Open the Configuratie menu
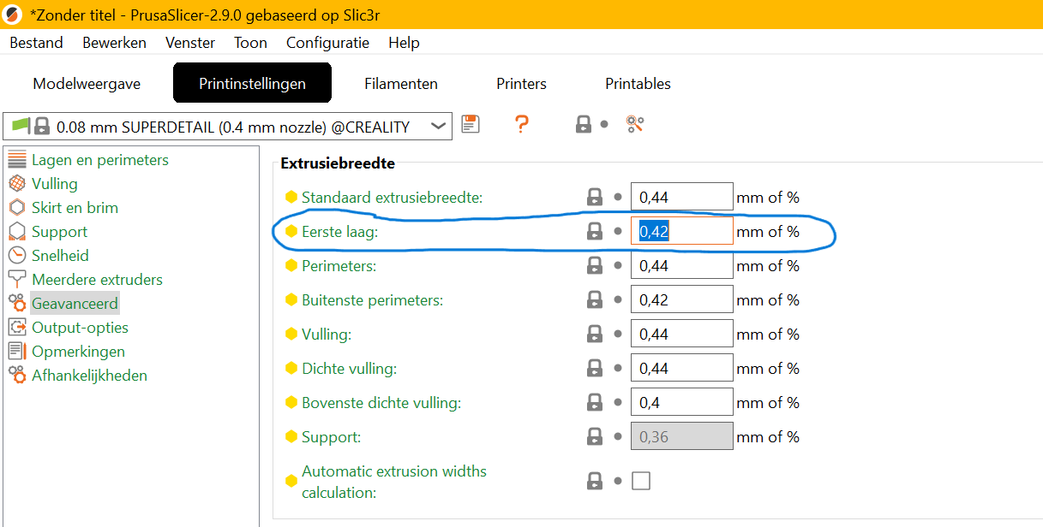Viewport: 1043px width, 527px height. (x=327, y=42)
